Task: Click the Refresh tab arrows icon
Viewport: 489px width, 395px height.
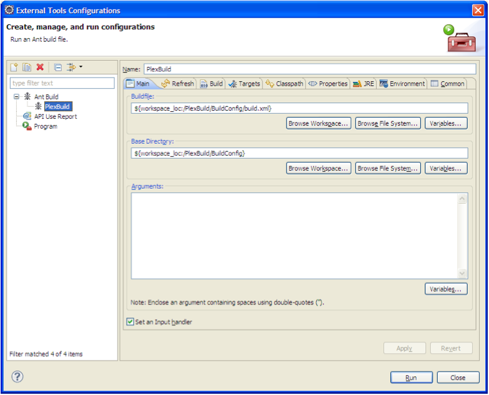Action: coord(165,84)
